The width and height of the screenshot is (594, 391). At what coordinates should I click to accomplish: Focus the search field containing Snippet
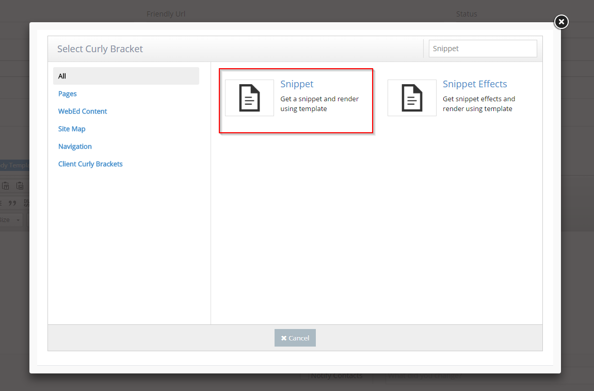click(483, 49)
